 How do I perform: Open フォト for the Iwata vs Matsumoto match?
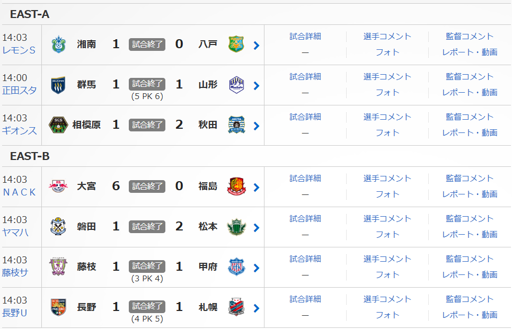pyautogui.click(x=387, y=234)
